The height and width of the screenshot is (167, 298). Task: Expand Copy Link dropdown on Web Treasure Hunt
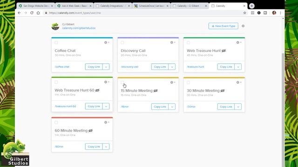point(238,67)
